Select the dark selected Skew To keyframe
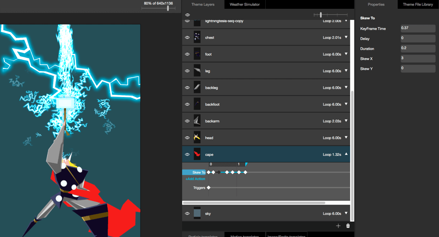Screen dimensions: 439x237 (219, 172)
